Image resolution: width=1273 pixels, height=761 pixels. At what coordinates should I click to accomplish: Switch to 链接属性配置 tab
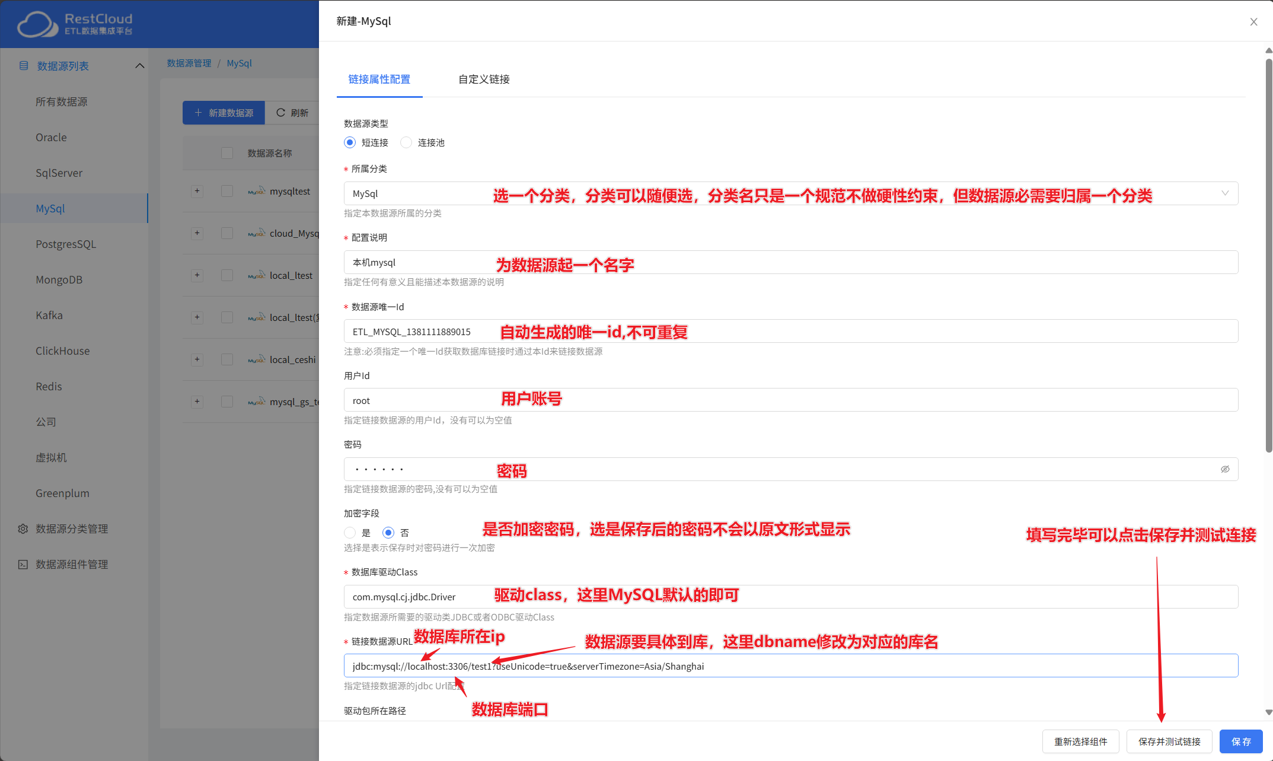tap(379, 79)
